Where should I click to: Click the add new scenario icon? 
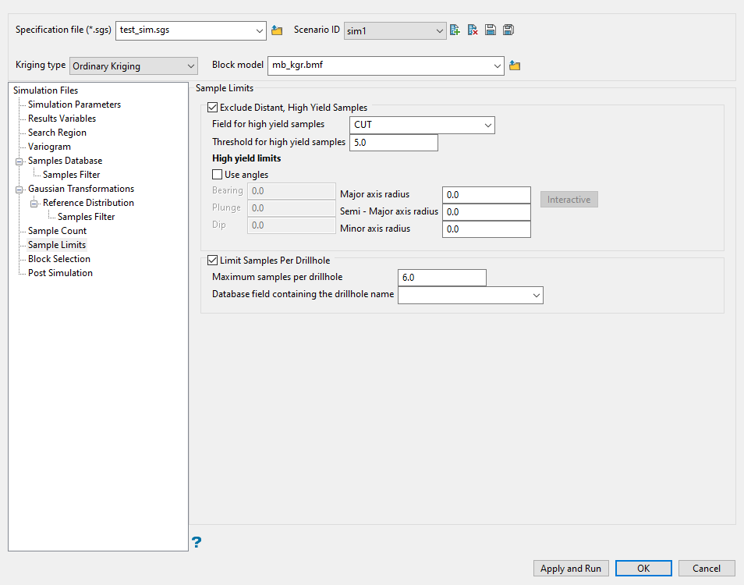(455, 30)
